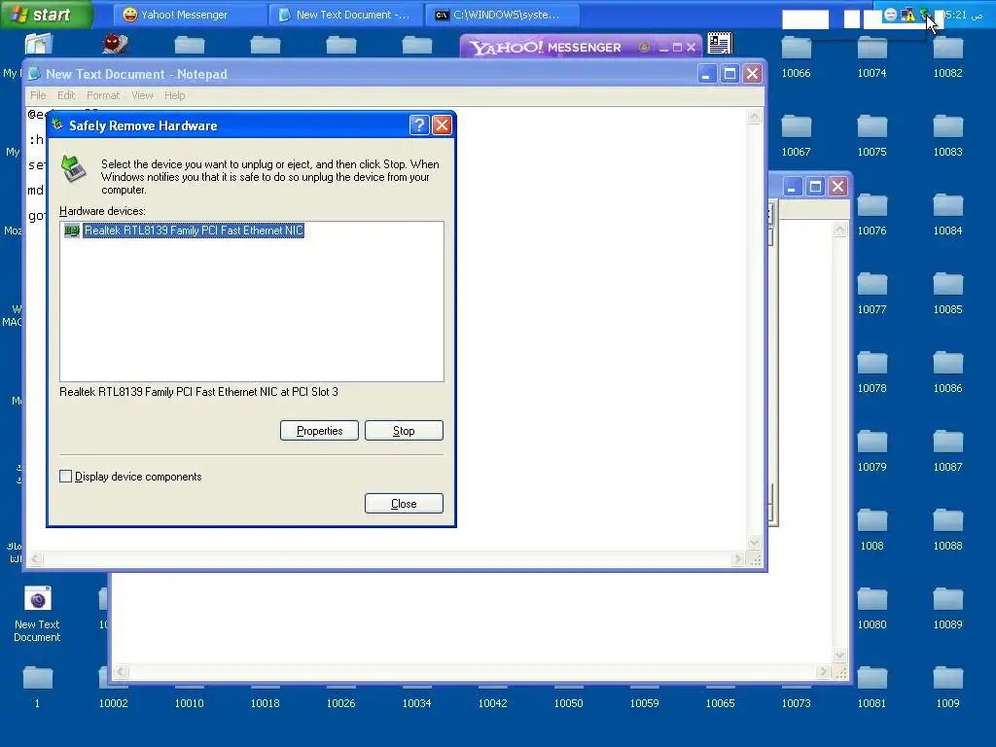Open the desktop folder 10084

(x=947, y=215)
